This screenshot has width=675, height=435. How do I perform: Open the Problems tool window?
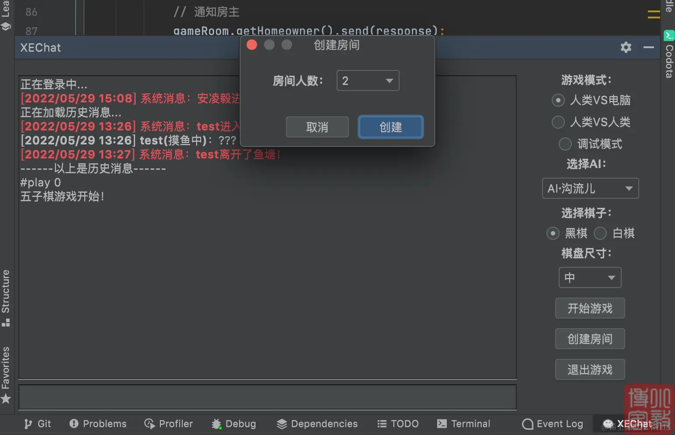[98, 424]
